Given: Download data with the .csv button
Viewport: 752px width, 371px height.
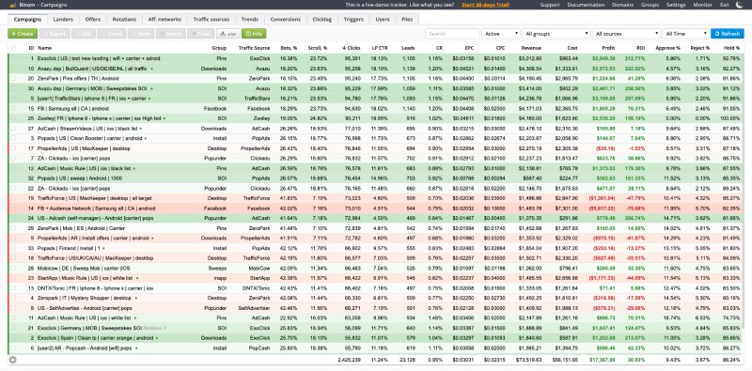Looking at the screenshot, I should tap(227, 34).
